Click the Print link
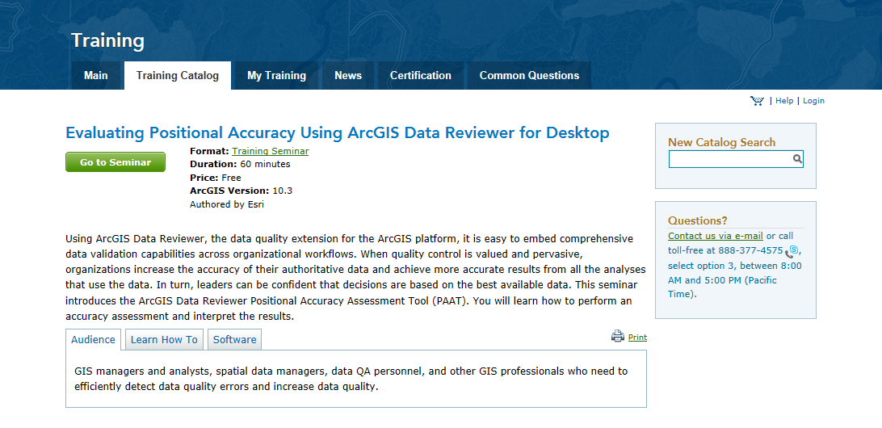Viewport: 882px width, 428px height. (x=637, y=338)
